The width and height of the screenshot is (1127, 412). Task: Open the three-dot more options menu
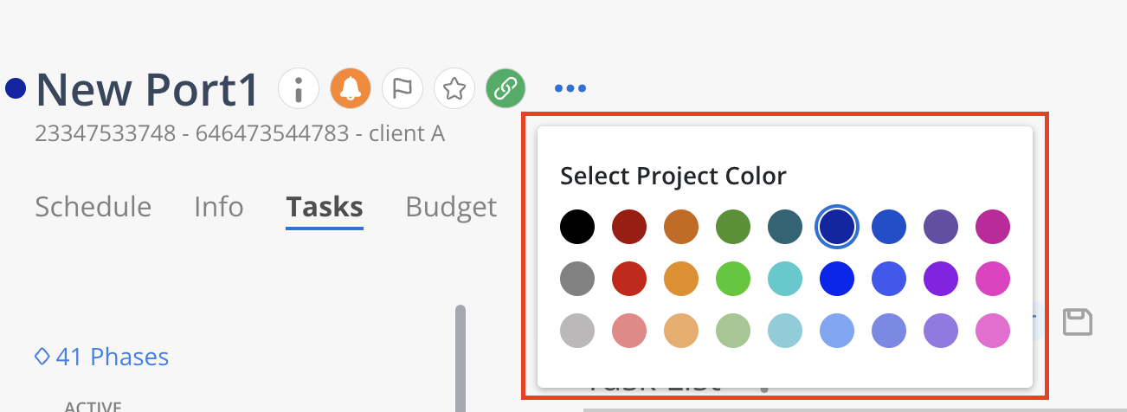pyautogui.click(x=570, y=88)
